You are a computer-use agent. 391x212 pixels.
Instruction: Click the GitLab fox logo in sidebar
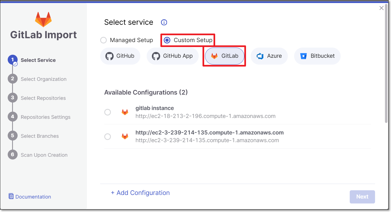click(43, 19)
